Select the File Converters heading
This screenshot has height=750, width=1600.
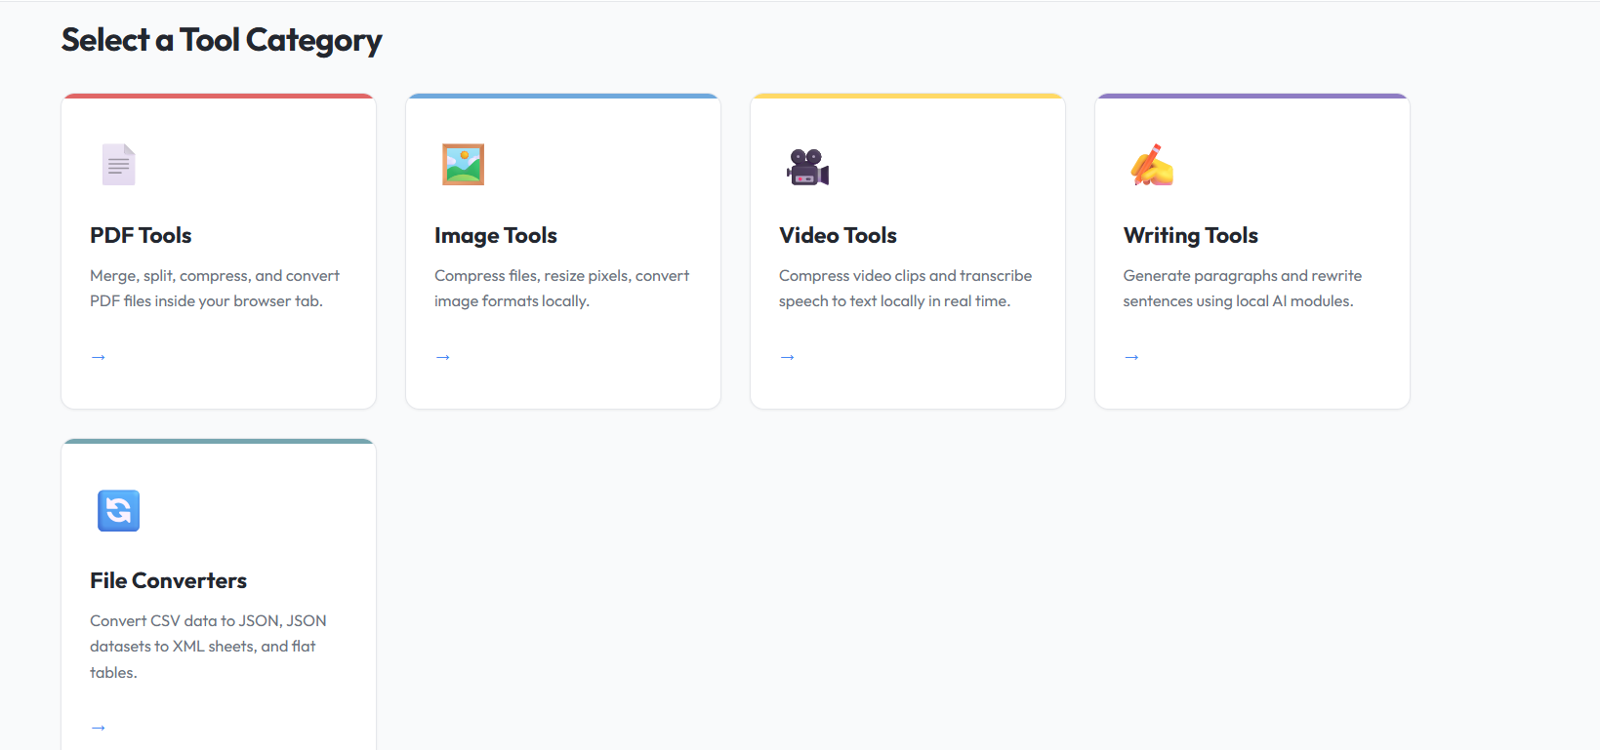[x=168, y=580]
